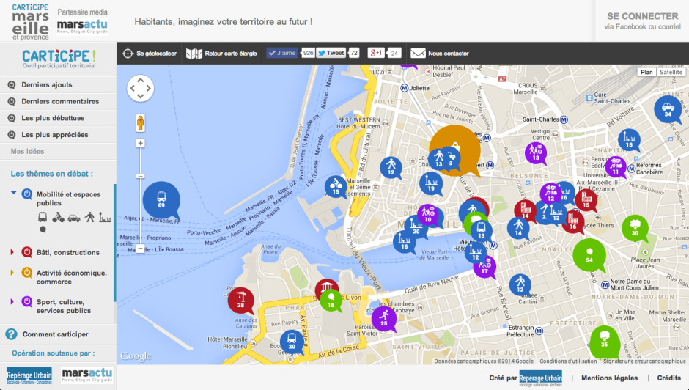The width and height of the screenshot is (689, 390).
Task: Open the green tree marker labeled 54
Action: tap(589, 256)
